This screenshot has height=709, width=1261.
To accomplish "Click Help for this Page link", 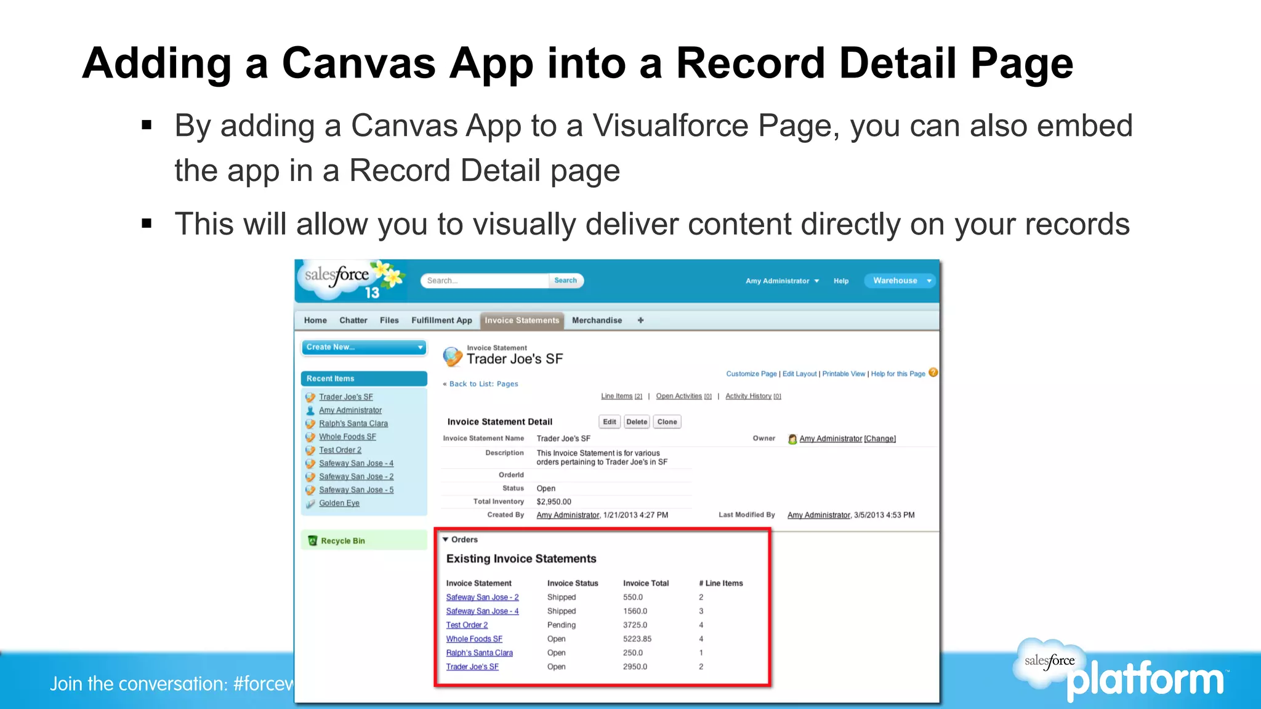I will (x=898, y=374).
